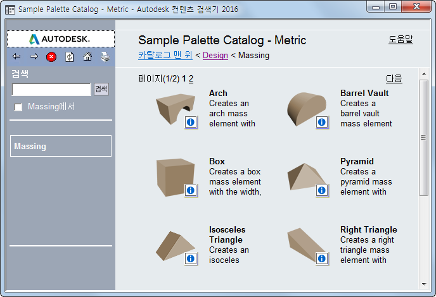This screenshot has width=436, height=297.
Task: Click the Print icon in toolbar
Action: click(105, 57)
